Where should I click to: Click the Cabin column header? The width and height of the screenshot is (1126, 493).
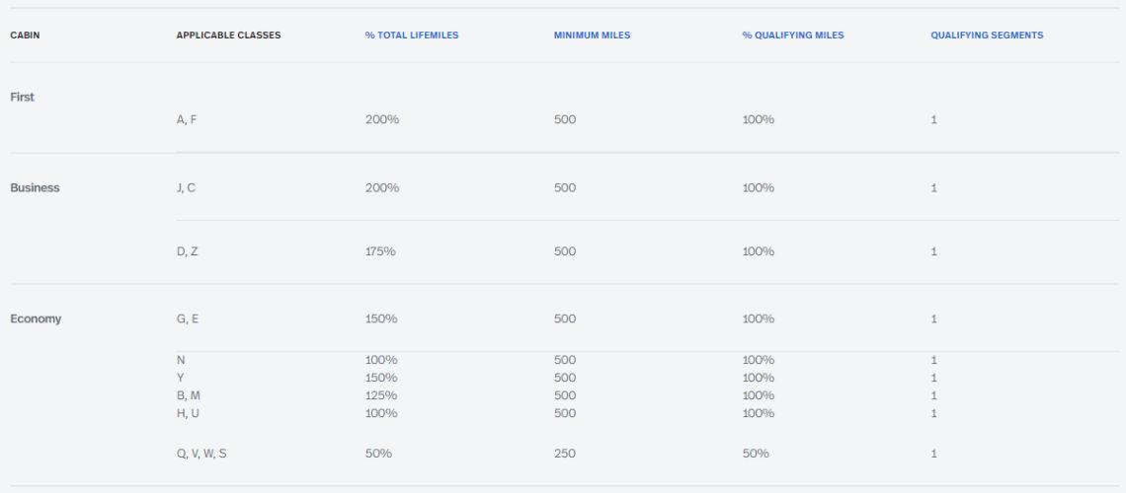(x=25, y=35)
